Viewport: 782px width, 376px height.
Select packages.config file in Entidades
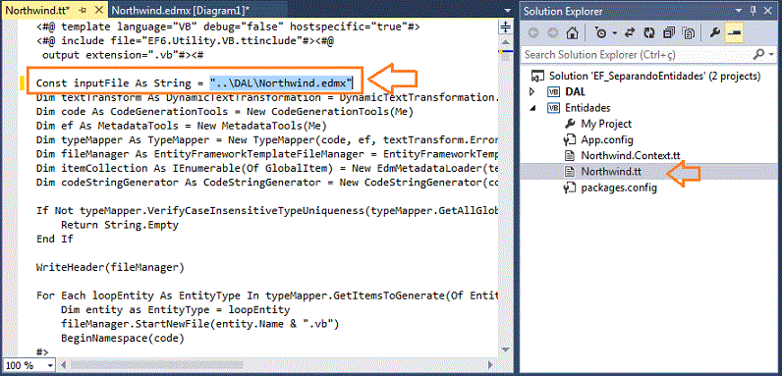pyautogui.click(x=618, y=188)
